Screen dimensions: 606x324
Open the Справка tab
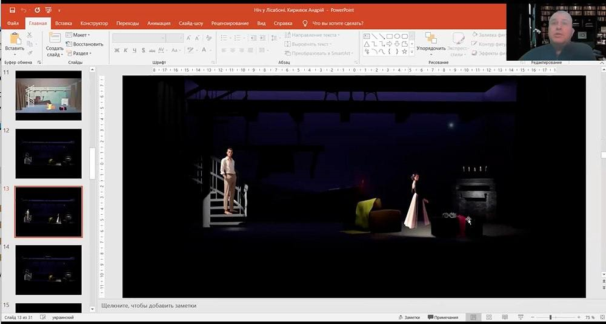click(x=283, y=23)
